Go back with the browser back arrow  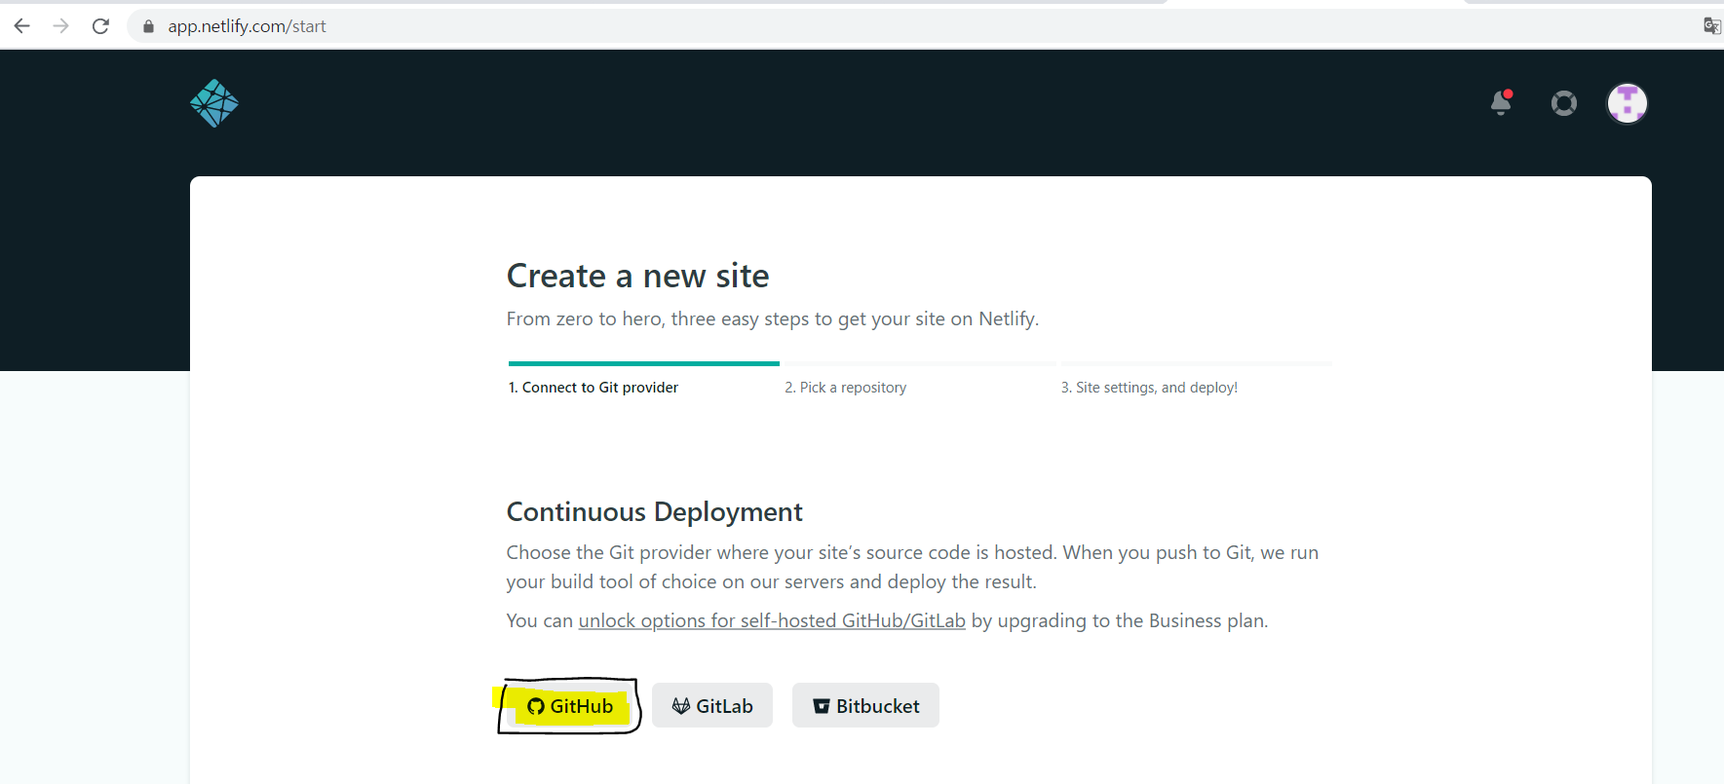click(x=22, y=26)
